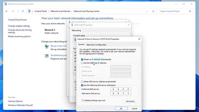Cancel the IPv4 Properties dialog
The image size is (199, 112).
[x=134, y=109]
